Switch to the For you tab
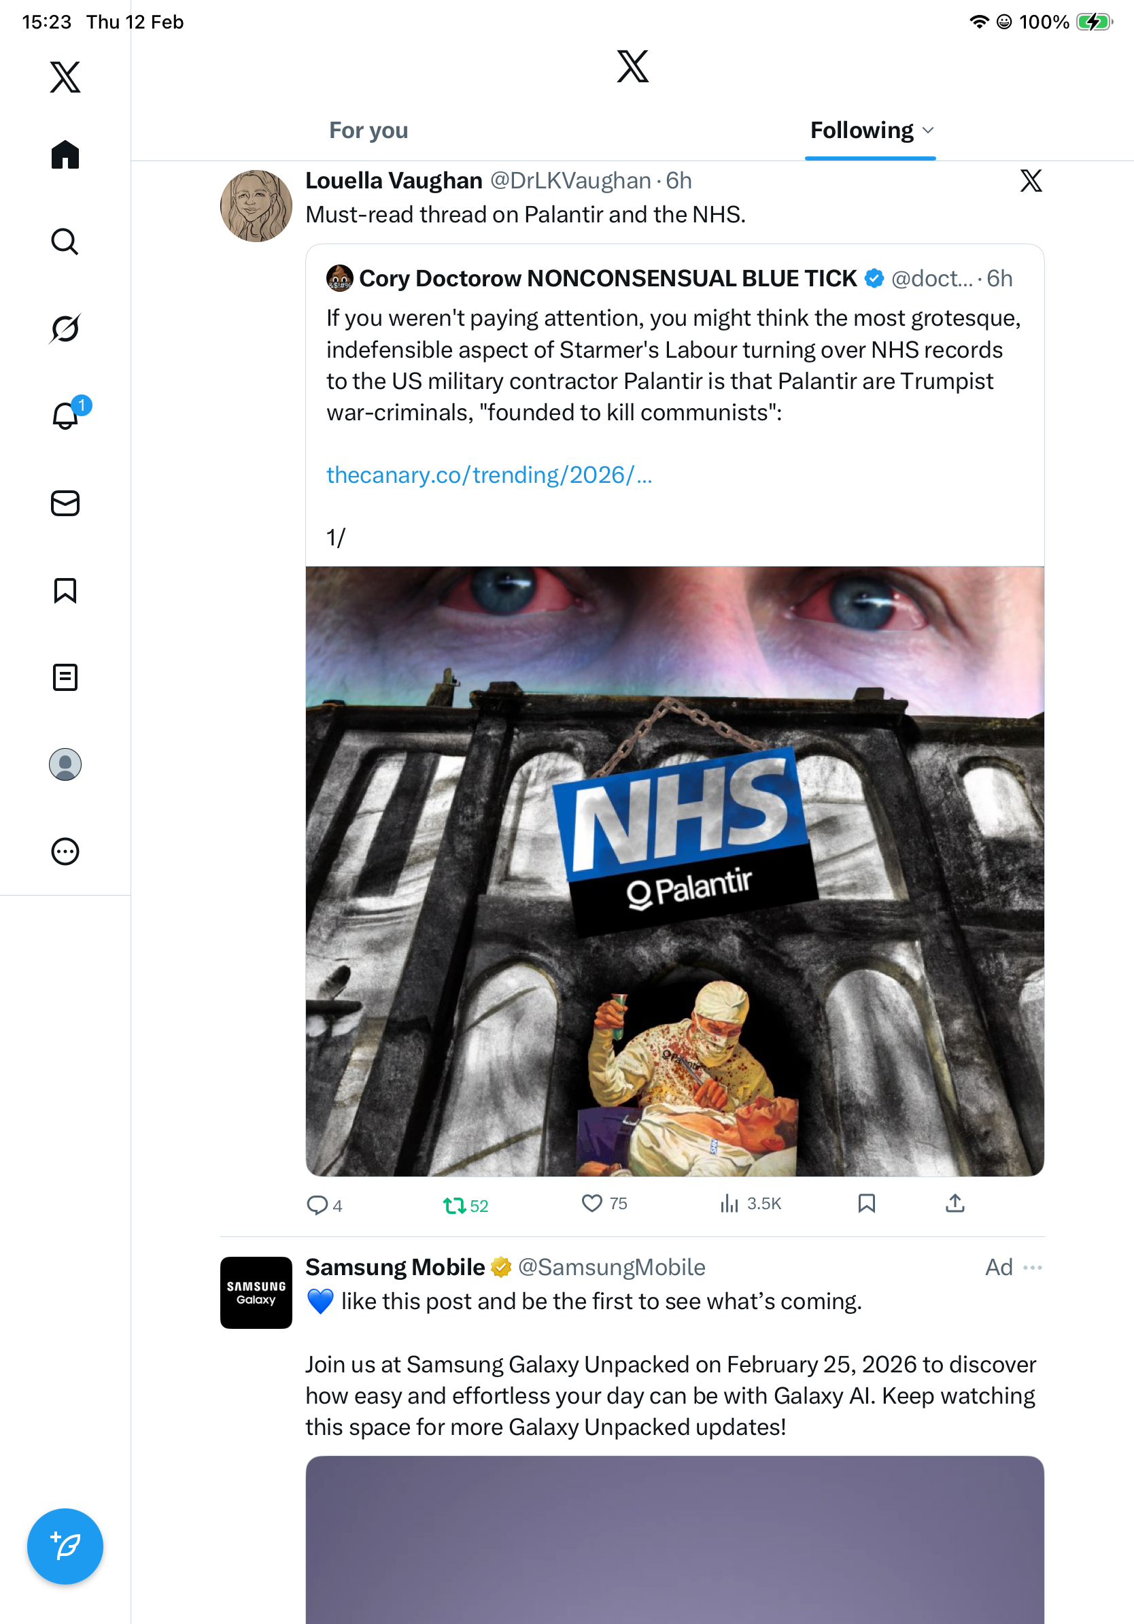The height and width of the screenshot is (1624, 1134). click(368, 131)
